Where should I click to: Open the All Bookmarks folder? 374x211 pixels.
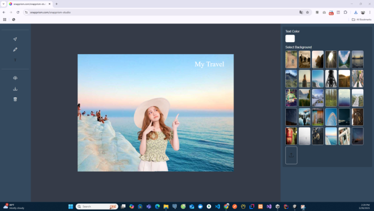[x=362, y=19]
